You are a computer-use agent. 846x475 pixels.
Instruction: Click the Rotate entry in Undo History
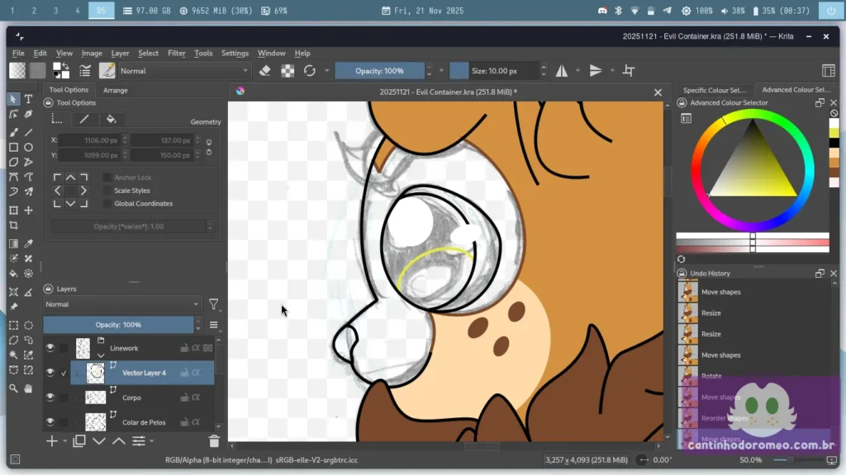click(x=711, y=376)
